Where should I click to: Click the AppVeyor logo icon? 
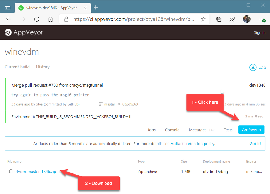pos(8,32)
